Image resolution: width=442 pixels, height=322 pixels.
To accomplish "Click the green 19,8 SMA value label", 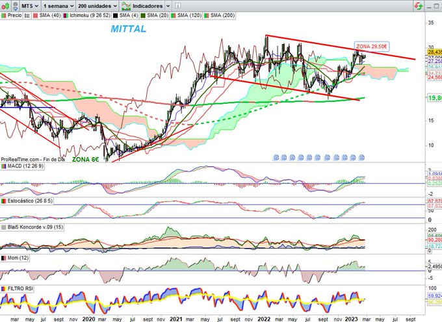I will pos(435,98).
